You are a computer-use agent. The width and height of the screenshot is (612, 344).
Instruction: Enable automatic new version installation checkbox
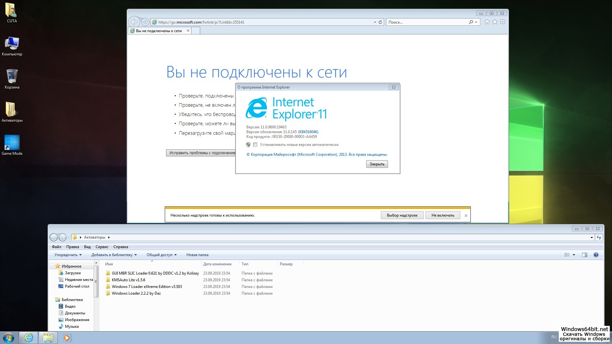point(255,145)
